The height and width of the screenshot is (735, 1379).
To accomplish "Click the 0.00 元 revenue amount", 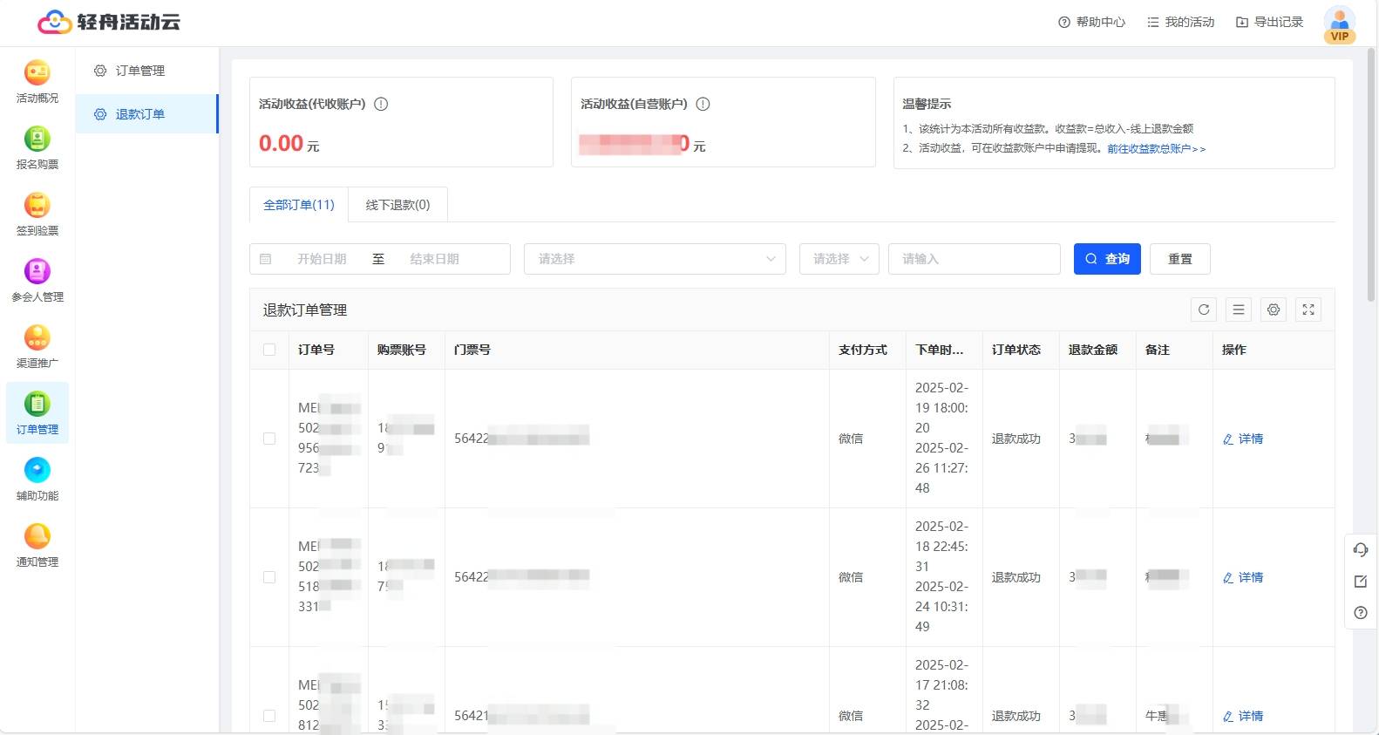I will pyautogui.click(x=289, y=144).
